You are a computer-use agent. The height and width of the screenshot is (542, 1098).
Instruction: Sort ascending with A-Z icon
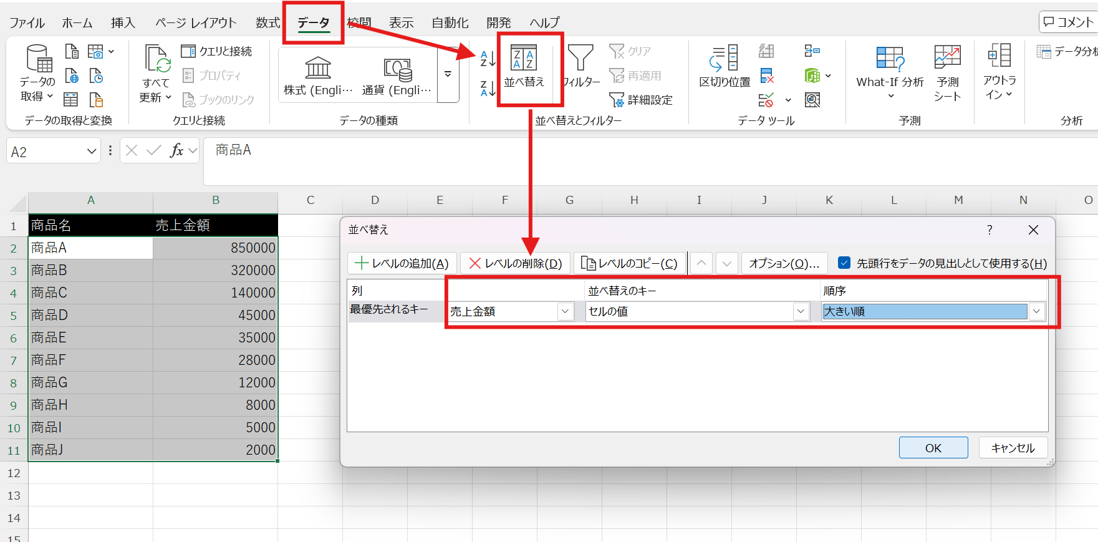[x=488, y=59]
